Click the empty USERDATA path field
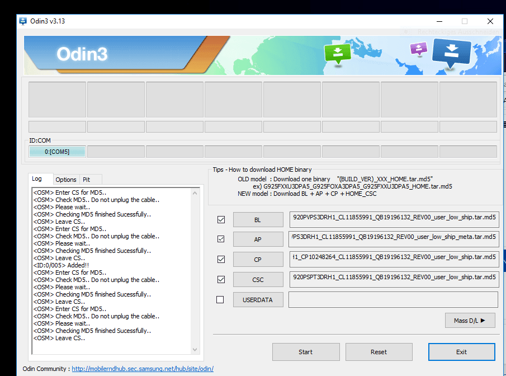The height and width of the screenshot is (376, 506). pos(394,299)
